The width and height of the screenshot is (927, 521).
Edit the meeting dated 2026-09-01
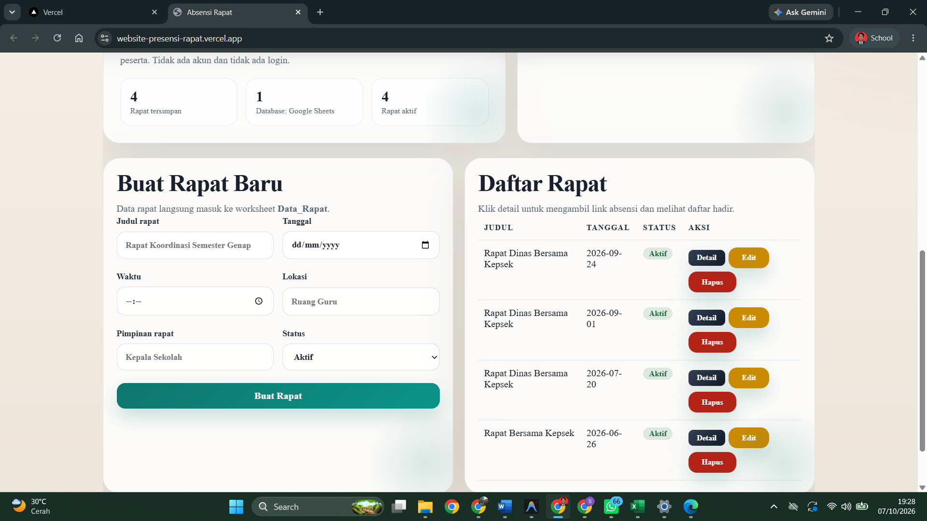[x=748, y=318]
